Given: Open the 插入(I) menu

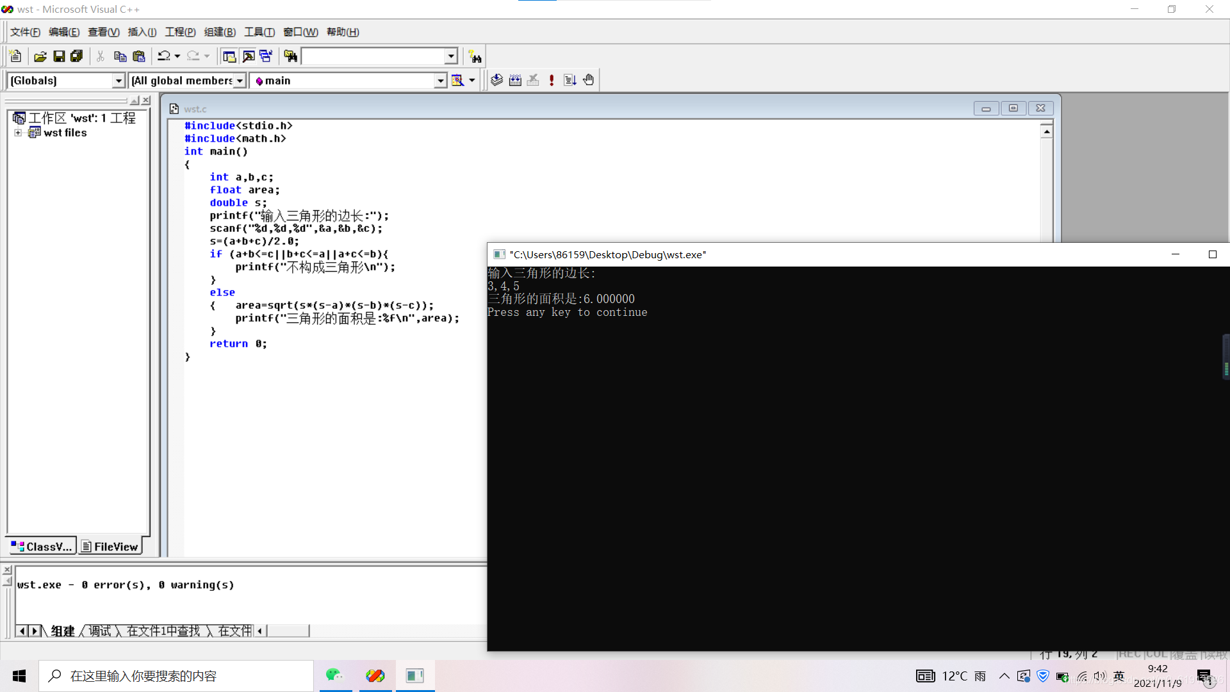Looking at the screenshot, I should pyautogui.click(x=142, y=32).
